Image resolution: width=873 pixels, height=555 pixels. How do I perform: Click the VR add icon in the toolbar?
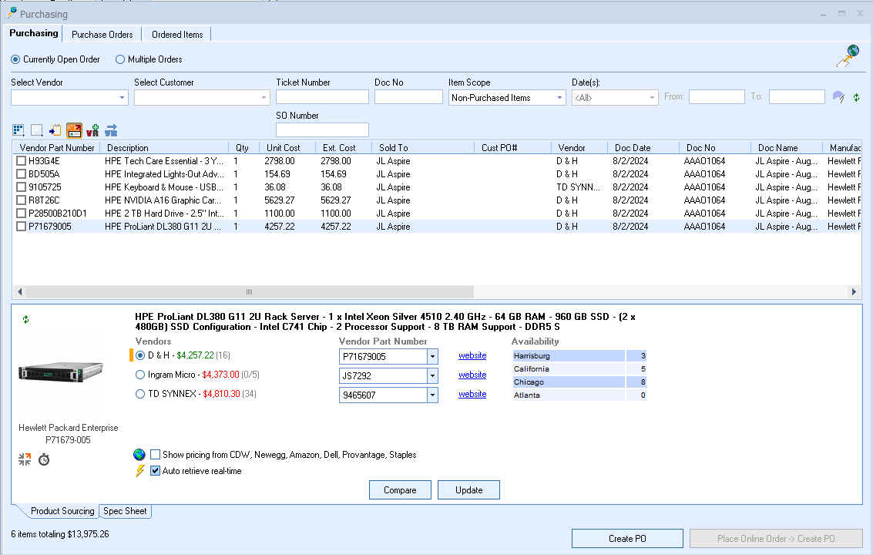[x=92, y=130]
